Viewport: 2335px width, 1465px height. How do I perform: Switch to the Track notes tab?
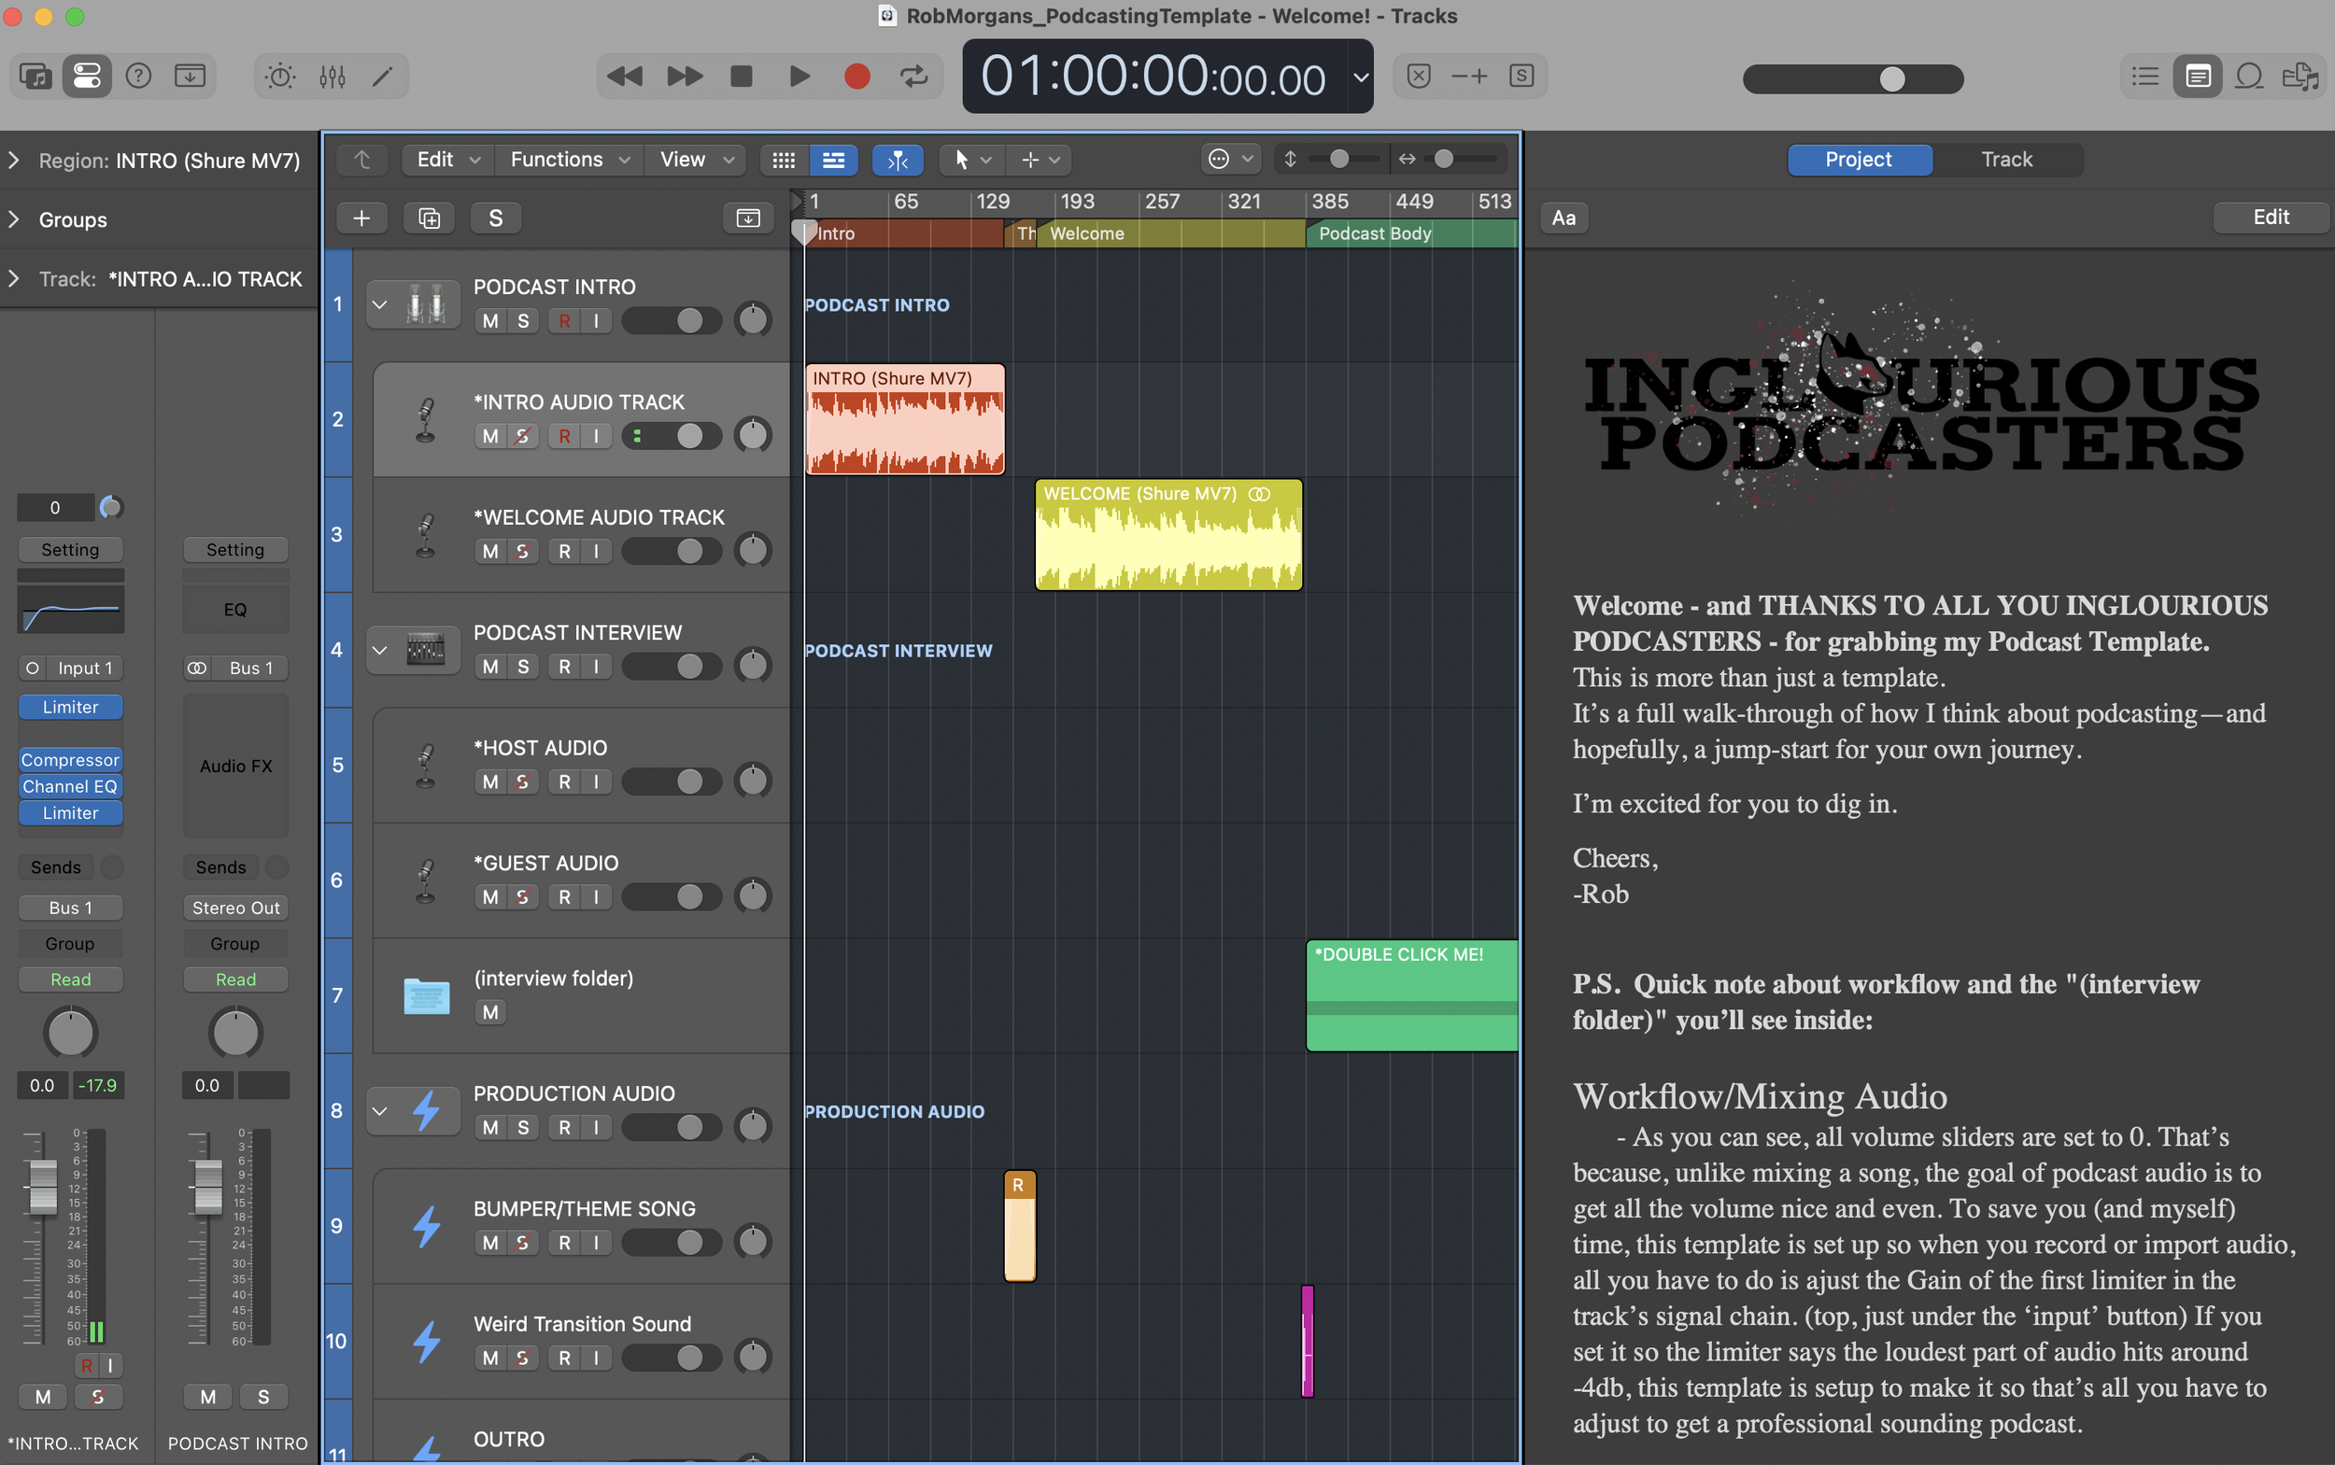(2006, 160)
